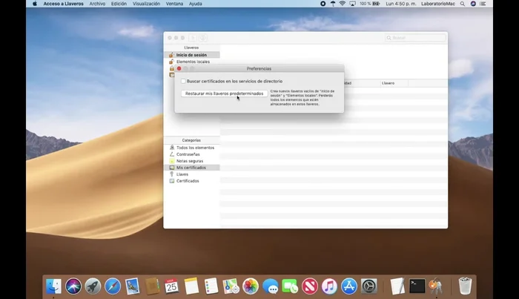
Task: Select 'Notas seguras' category
Action: [189, 161]
